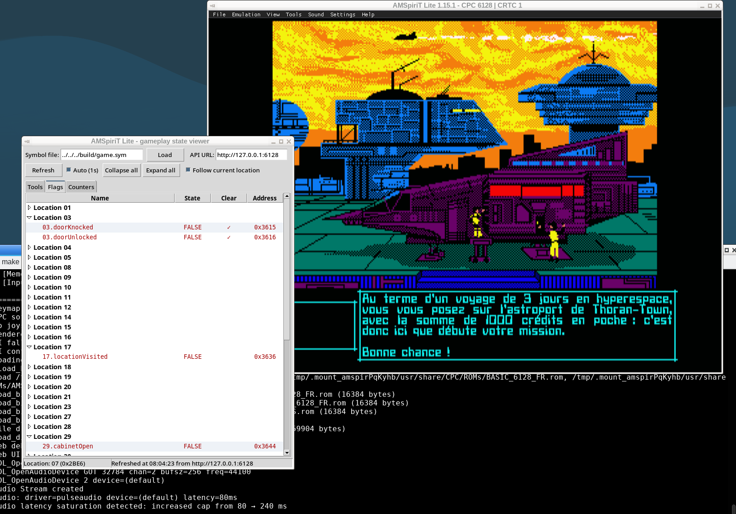Minimize the AMSpiriT emulator window
The image size is (736, 514).
pos(703,6)
